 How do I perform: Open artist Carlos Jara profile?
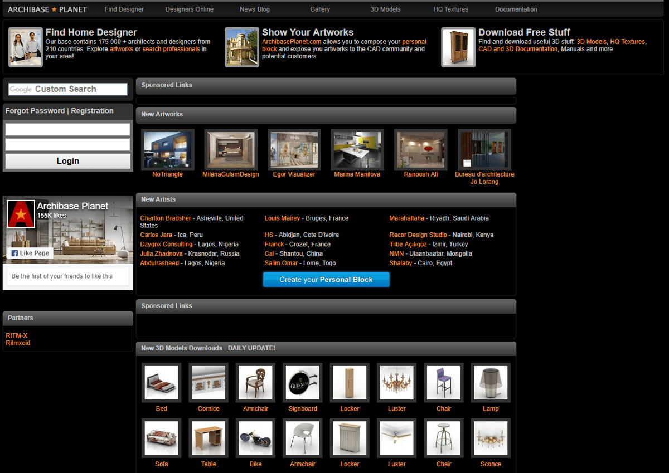coord(156,235)
